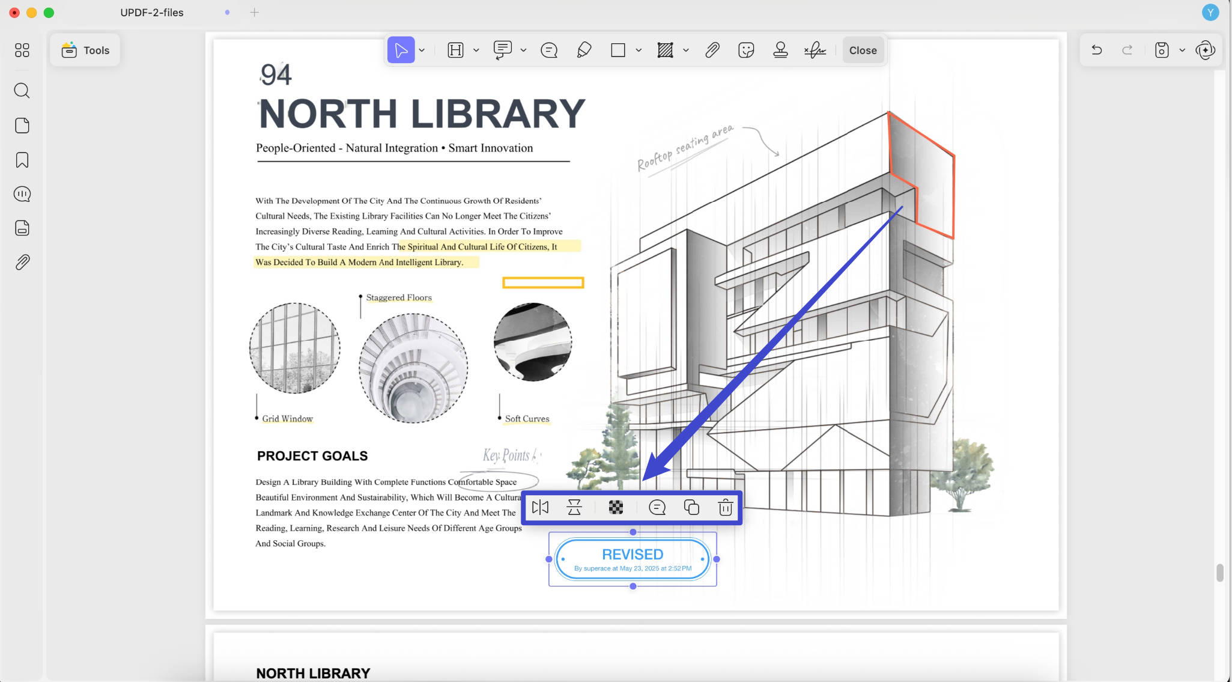This screenshot has height=682, width=1232.
Task: Click the spiral staircase image
Action: pyautogui.click(x=413, y=368)
